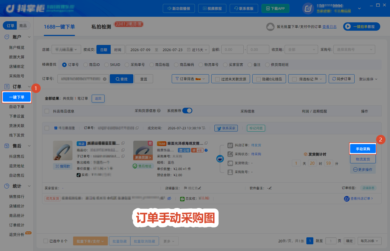
Task: Click the user avatar icon in title bar
Action: 308,9
